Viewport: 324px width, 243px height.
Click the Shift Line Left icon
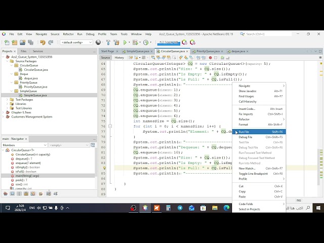[198, 58]
